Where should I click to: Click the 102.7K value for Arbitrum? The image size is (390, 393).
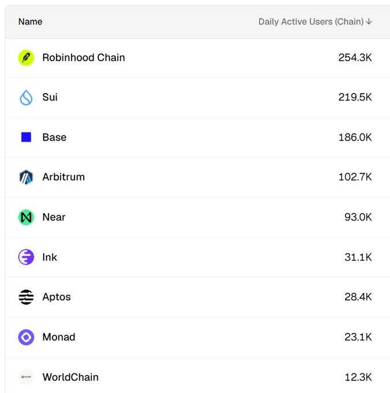tap(355, 177)
